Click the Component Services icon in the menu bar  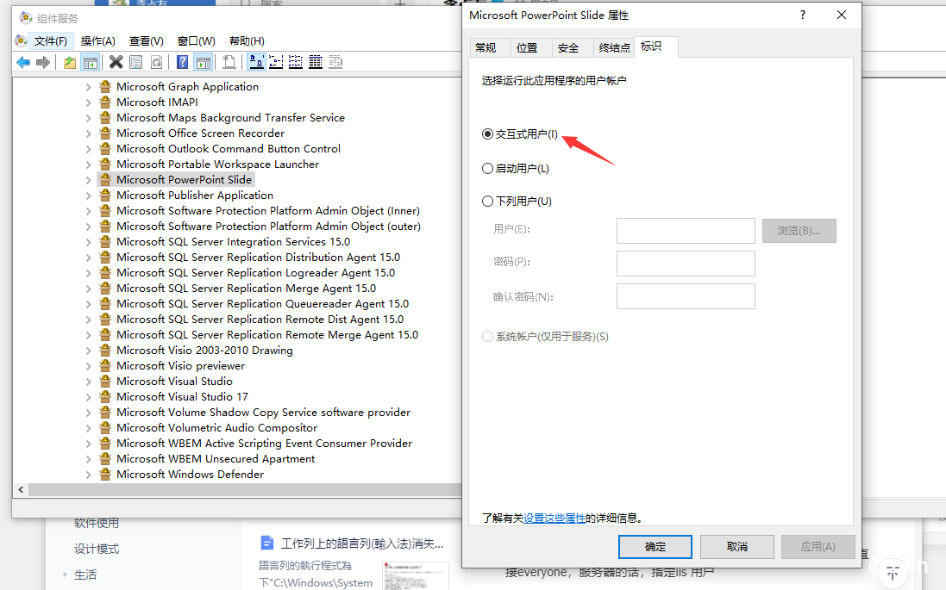click(x=21, y=41)
